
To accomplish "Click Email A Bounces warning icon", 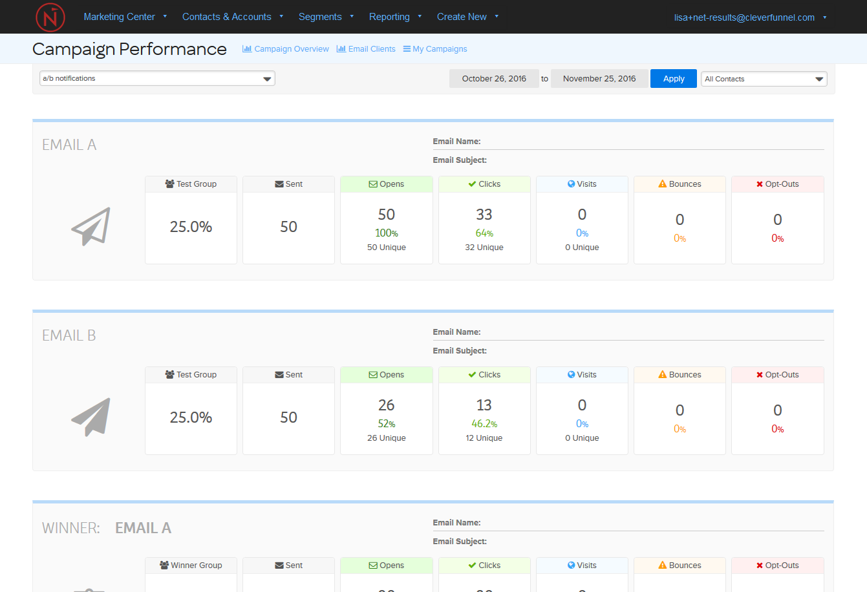I will (x=663, y=184).
